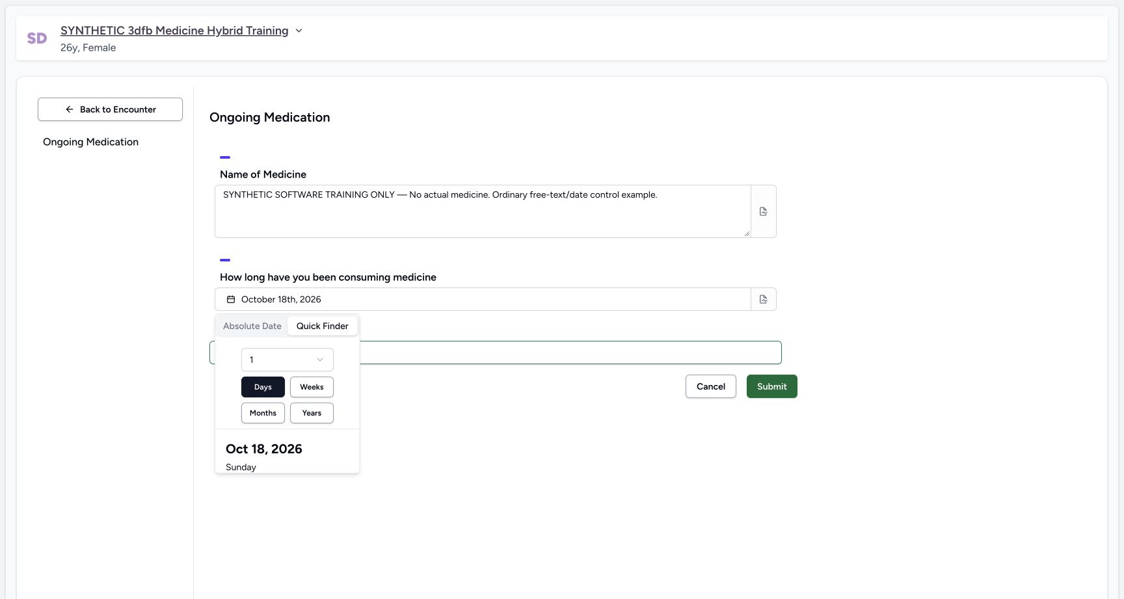Viewport: 1124px width, 599px height.
Task: Click the SD patient avatar
Action: [37, 38]
